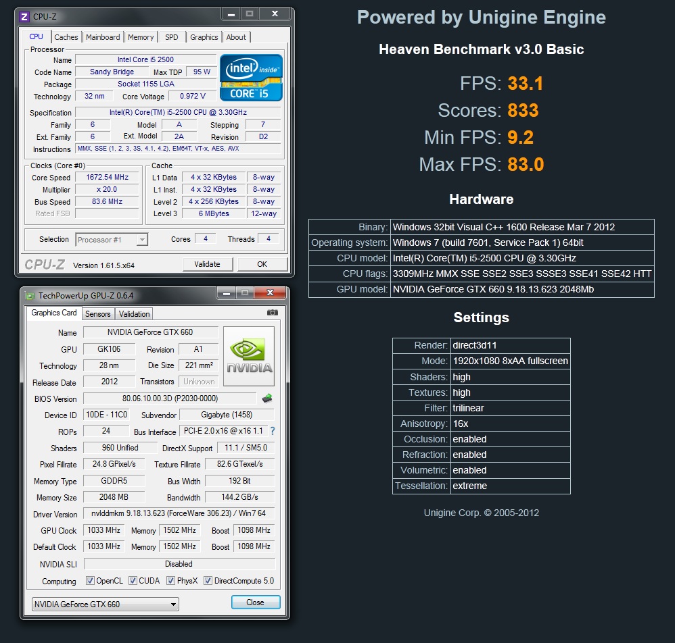Click the GPU Clock value 1033 MHz
Screen dimensions: 675x643
click(x=103, y=530)
